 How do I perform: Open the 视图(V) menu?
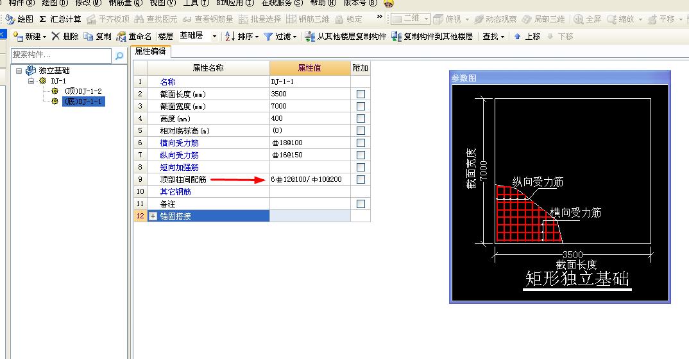point(163,3)
